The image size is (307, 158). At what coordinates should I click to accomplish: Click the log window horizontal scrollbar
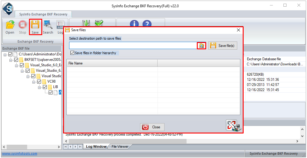tap(128, 141)
